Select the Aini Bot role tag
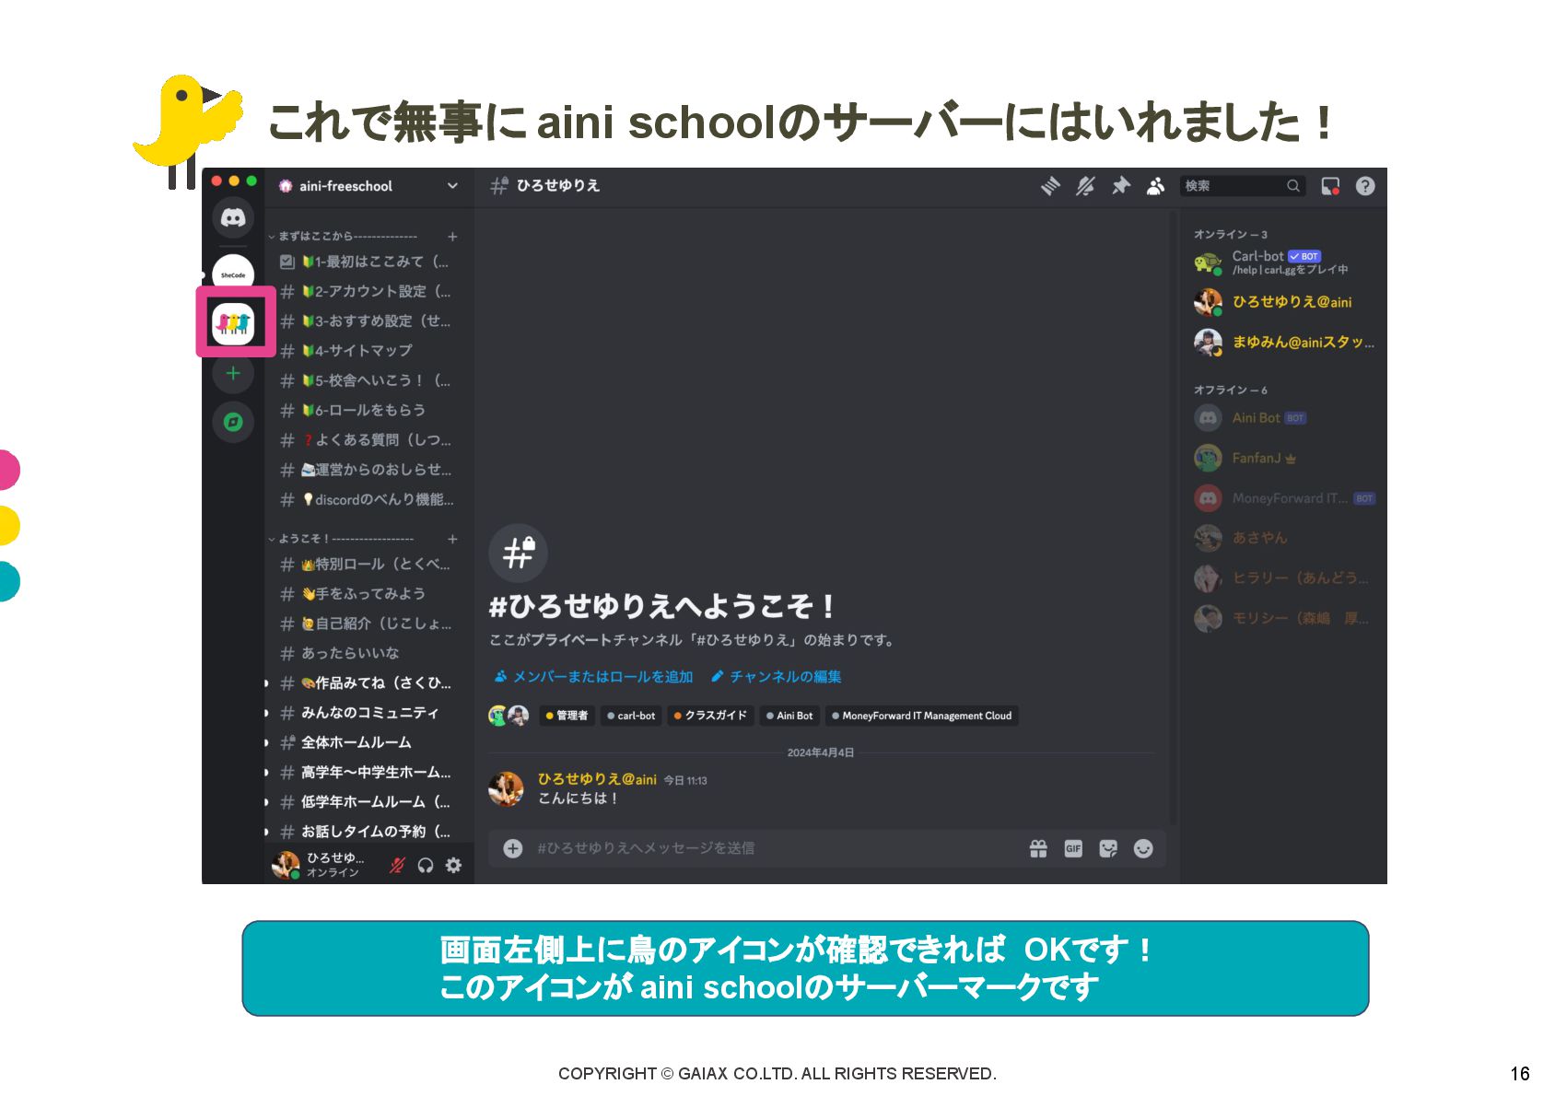Viewport: 1555px width, 1096px height. pyautogui.click(x=789, y=716)
